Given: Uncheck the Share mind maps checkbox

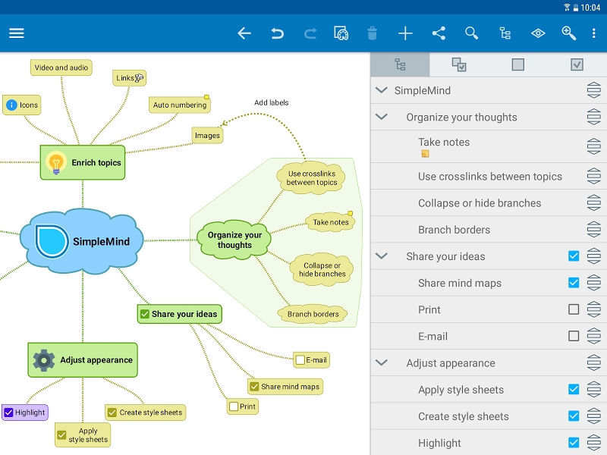Looking at the screenshot, I should pyautogui.click(x=574, y=283).
